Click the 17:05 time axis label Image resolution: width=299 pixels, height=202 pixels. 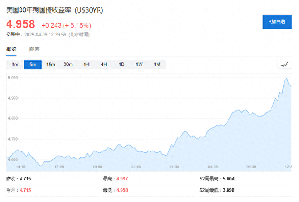pos(59,167)
